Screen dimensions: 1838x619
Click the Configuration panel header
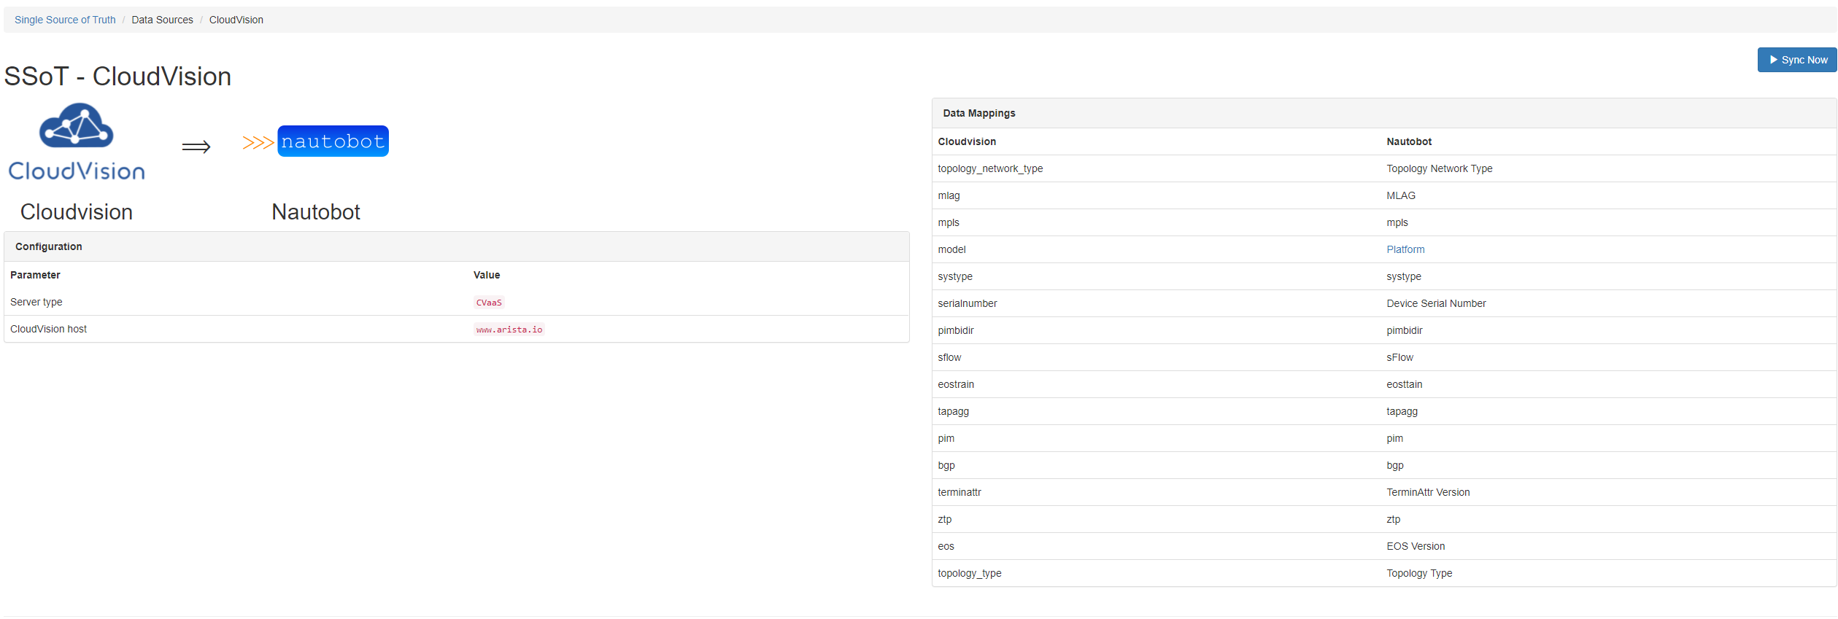49,246
